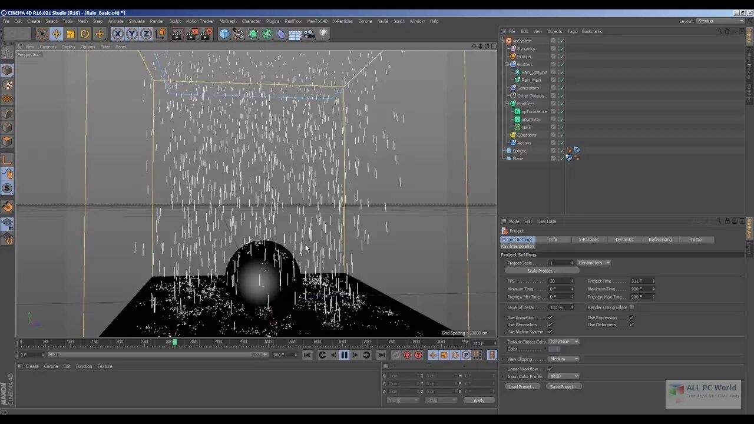This screenshot has height=424, width=754.
Task: Expand the Default Object Color dropdown
Action: [564, 342]
